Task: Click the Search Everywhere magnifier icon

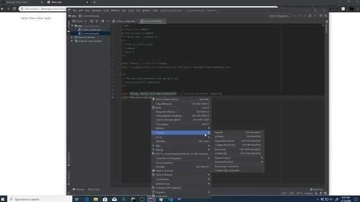Action: 326,16
